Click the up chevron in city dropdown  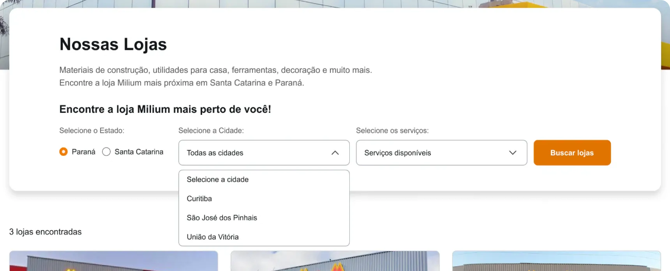[x=335, y=153]
